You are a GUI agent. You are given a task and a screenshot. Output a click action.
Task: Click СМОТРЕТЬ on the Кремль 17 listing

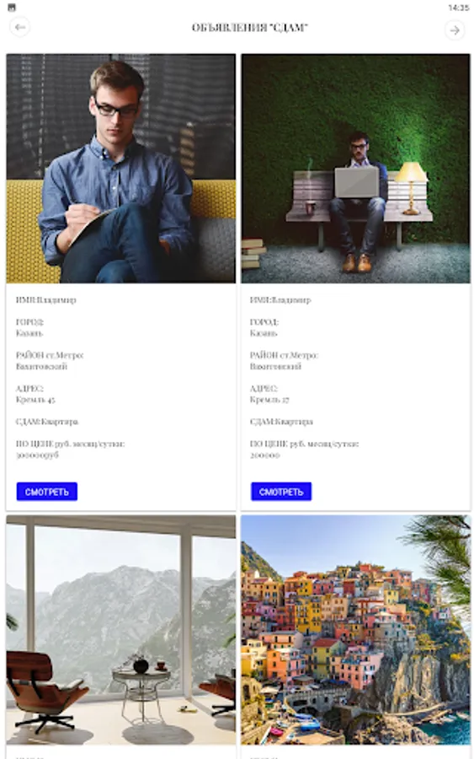281,492
